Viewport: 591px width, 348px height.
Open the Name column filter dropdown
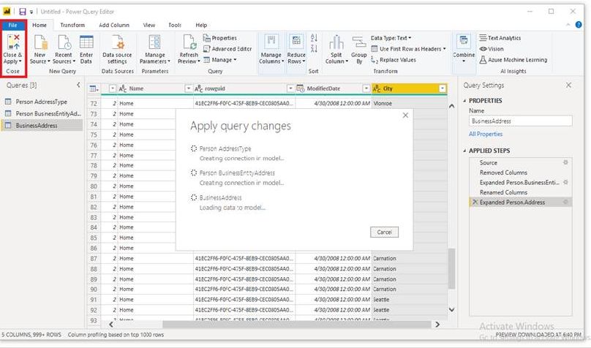tap(189, 88)
